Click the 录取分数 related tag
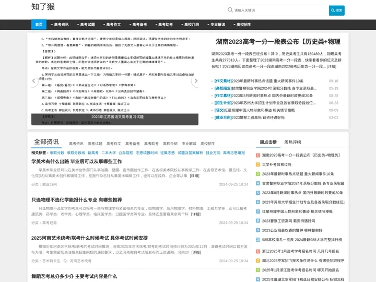This screenshot has height=282, width=376. pos(57,152)
